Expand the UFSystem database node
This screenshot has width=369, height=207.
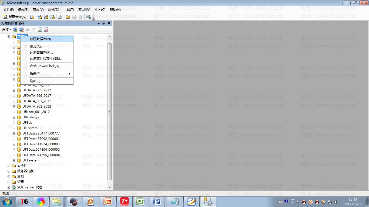click(x=14, y=128)
